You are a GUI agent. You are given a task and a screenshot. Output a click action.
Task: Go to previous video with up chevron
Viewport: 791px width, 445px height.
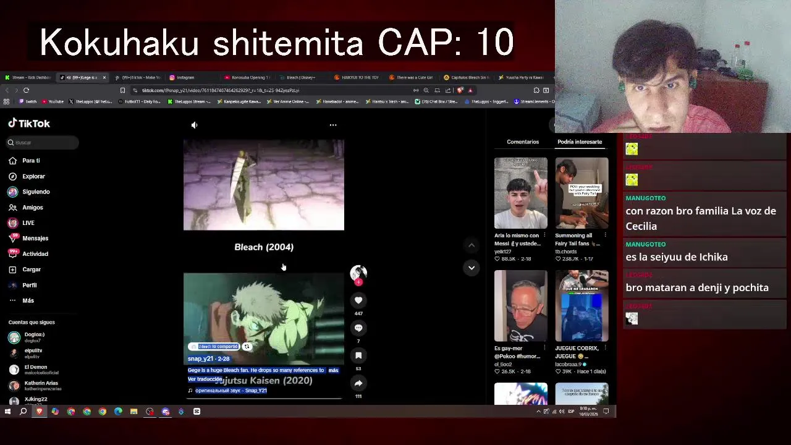coord(472,245)
